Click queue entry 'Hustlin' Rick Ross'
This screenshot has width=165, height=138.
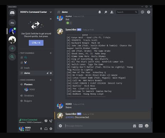[x=81, y=86]
